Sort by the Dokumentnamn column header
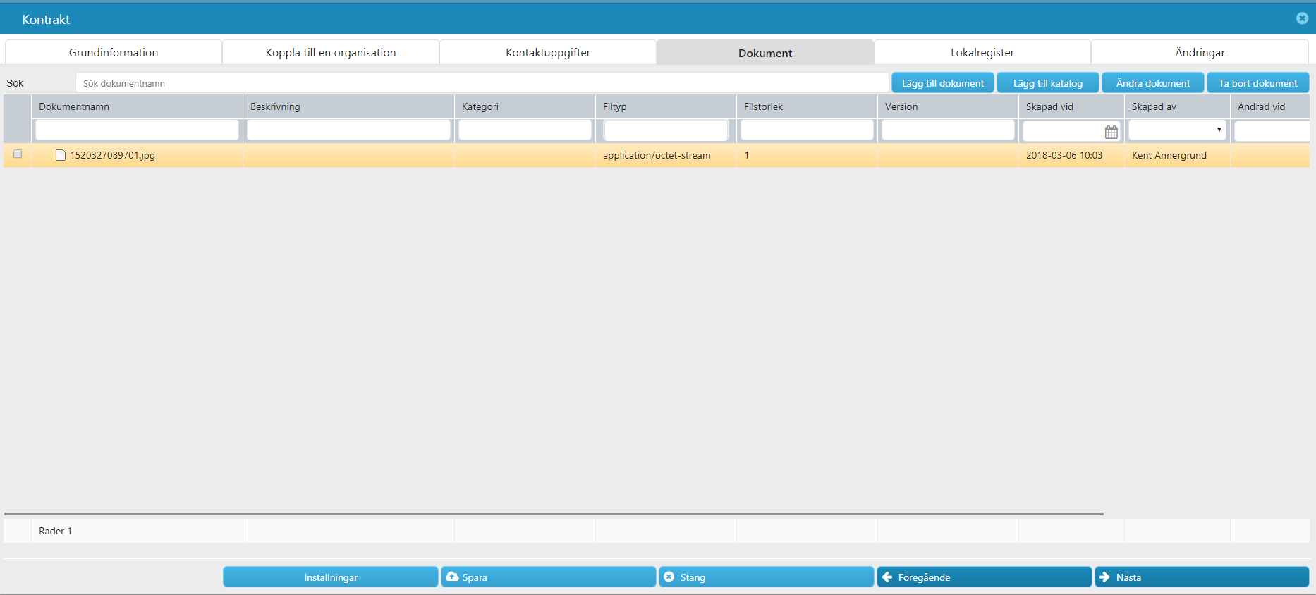 (138, 106)
